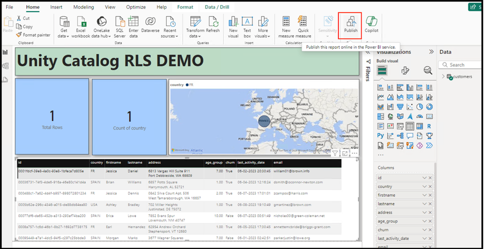Click the Enter data icon
Image resolution: width=484 pixels, height=249 pixels.
pos(133,27)
